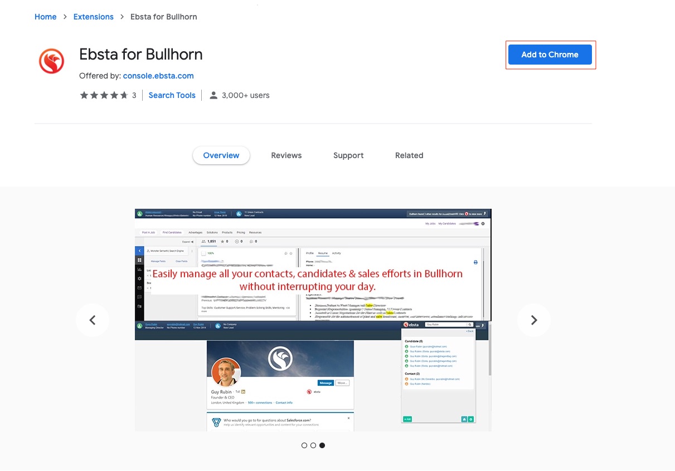This screenshot has height=471, width=675.
Task: Open the console.ebsta.com publisher link
Action: [158, 76]
